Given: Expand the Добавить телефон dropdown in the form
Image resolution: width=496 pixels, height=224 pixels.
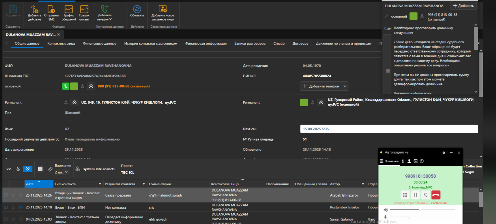Looking at the screenshot, I should pos(345,86).
